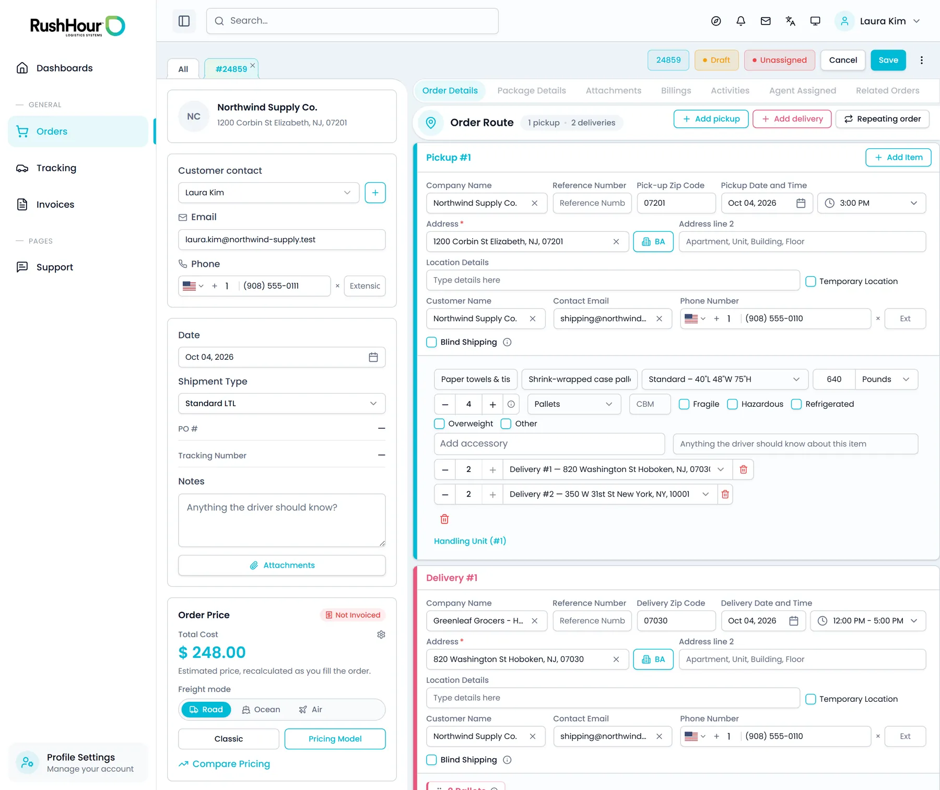The image size is (940, 790).
Task: Check Blind Shipping under Pickup #1
Action: pos(431,342)
